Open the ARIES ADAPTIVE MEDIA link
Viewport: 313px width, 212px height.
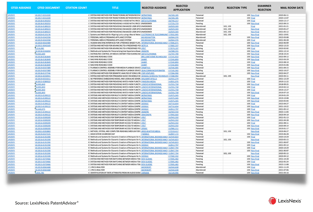151,132
